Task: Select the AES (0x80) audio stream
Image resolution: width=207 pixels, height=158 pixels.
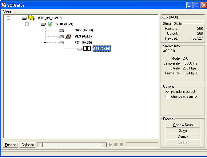Action: 102,49
